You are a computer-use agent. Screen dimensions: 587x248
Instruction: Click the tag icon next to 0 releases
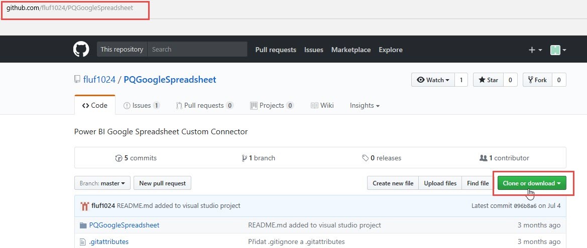[x=366, y=158]
